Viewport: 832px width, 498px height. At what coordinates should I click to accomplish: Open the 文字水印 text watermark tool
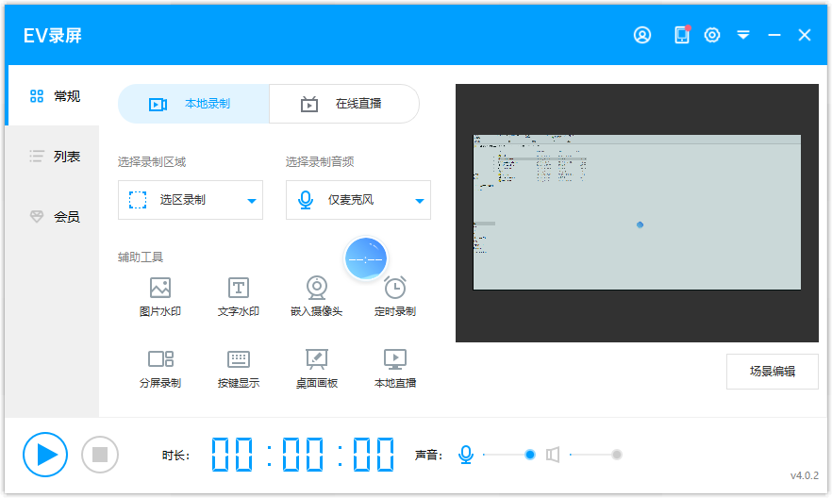[x=239, y=297]
